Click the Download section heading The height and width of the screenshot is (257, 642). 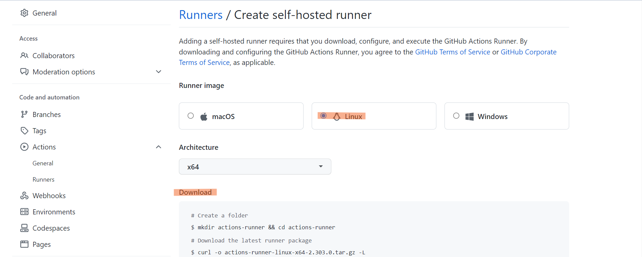195,192
